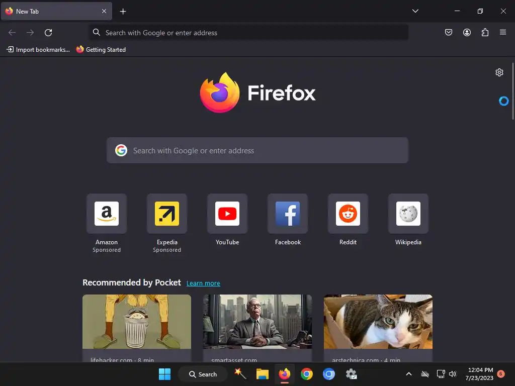Click the OneDrive cloud tray icon
The width and height of the screenshot is (515, 386).
425,374
